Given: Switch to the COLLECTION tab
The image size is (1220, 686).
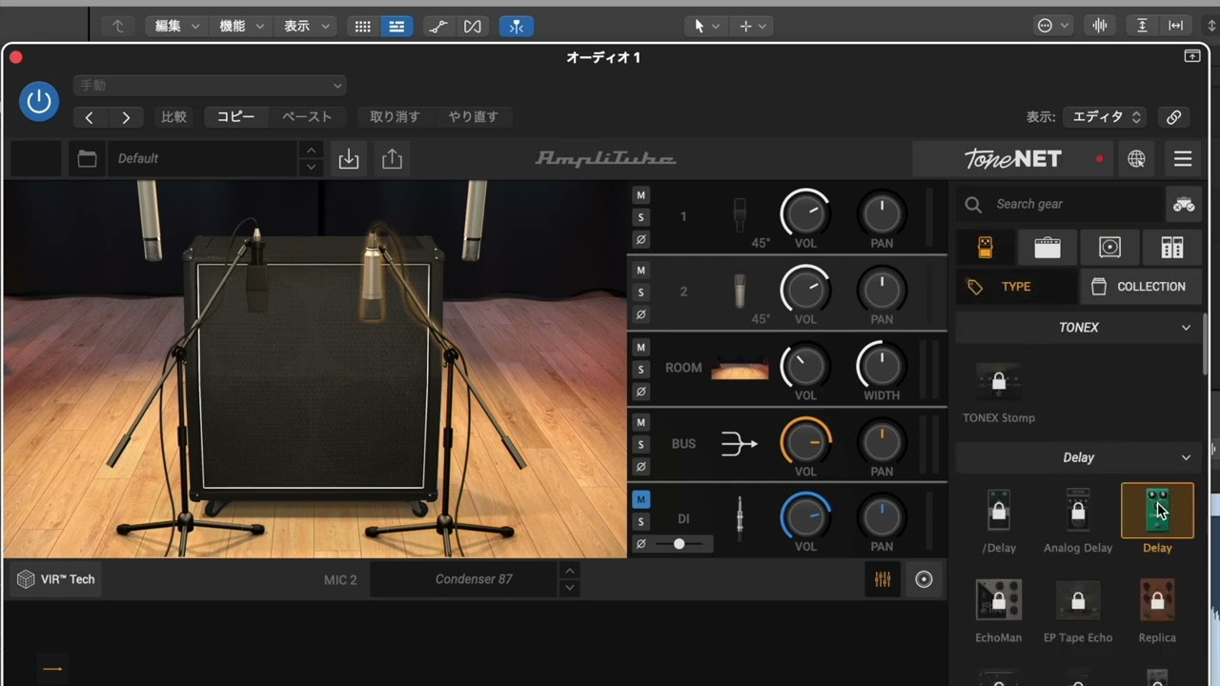Looking at the screenshot, I should (1140, 286).
